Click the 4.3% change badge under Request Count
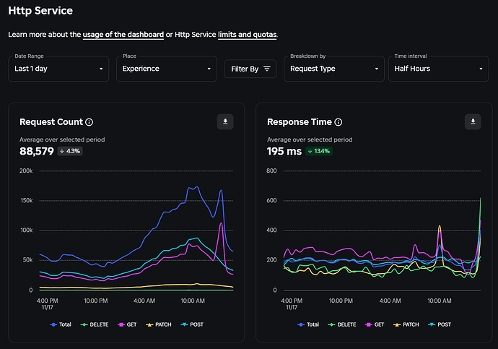This screenshot has height=349, width=498. click(x=70, y=151)
